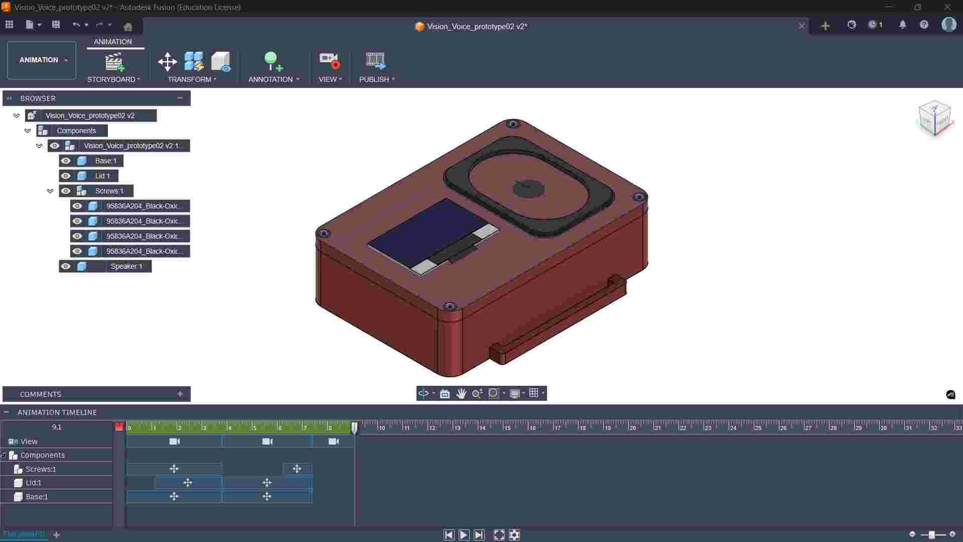Open the File menu dropdown
The height and width of the screenshot is (542, 963).
click(33, 25)
